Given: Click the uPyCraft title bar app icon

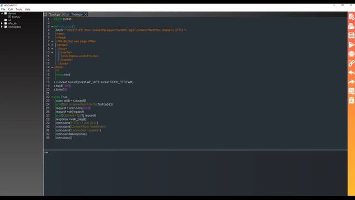Looking at the screenshot, I should coord(2,5).
